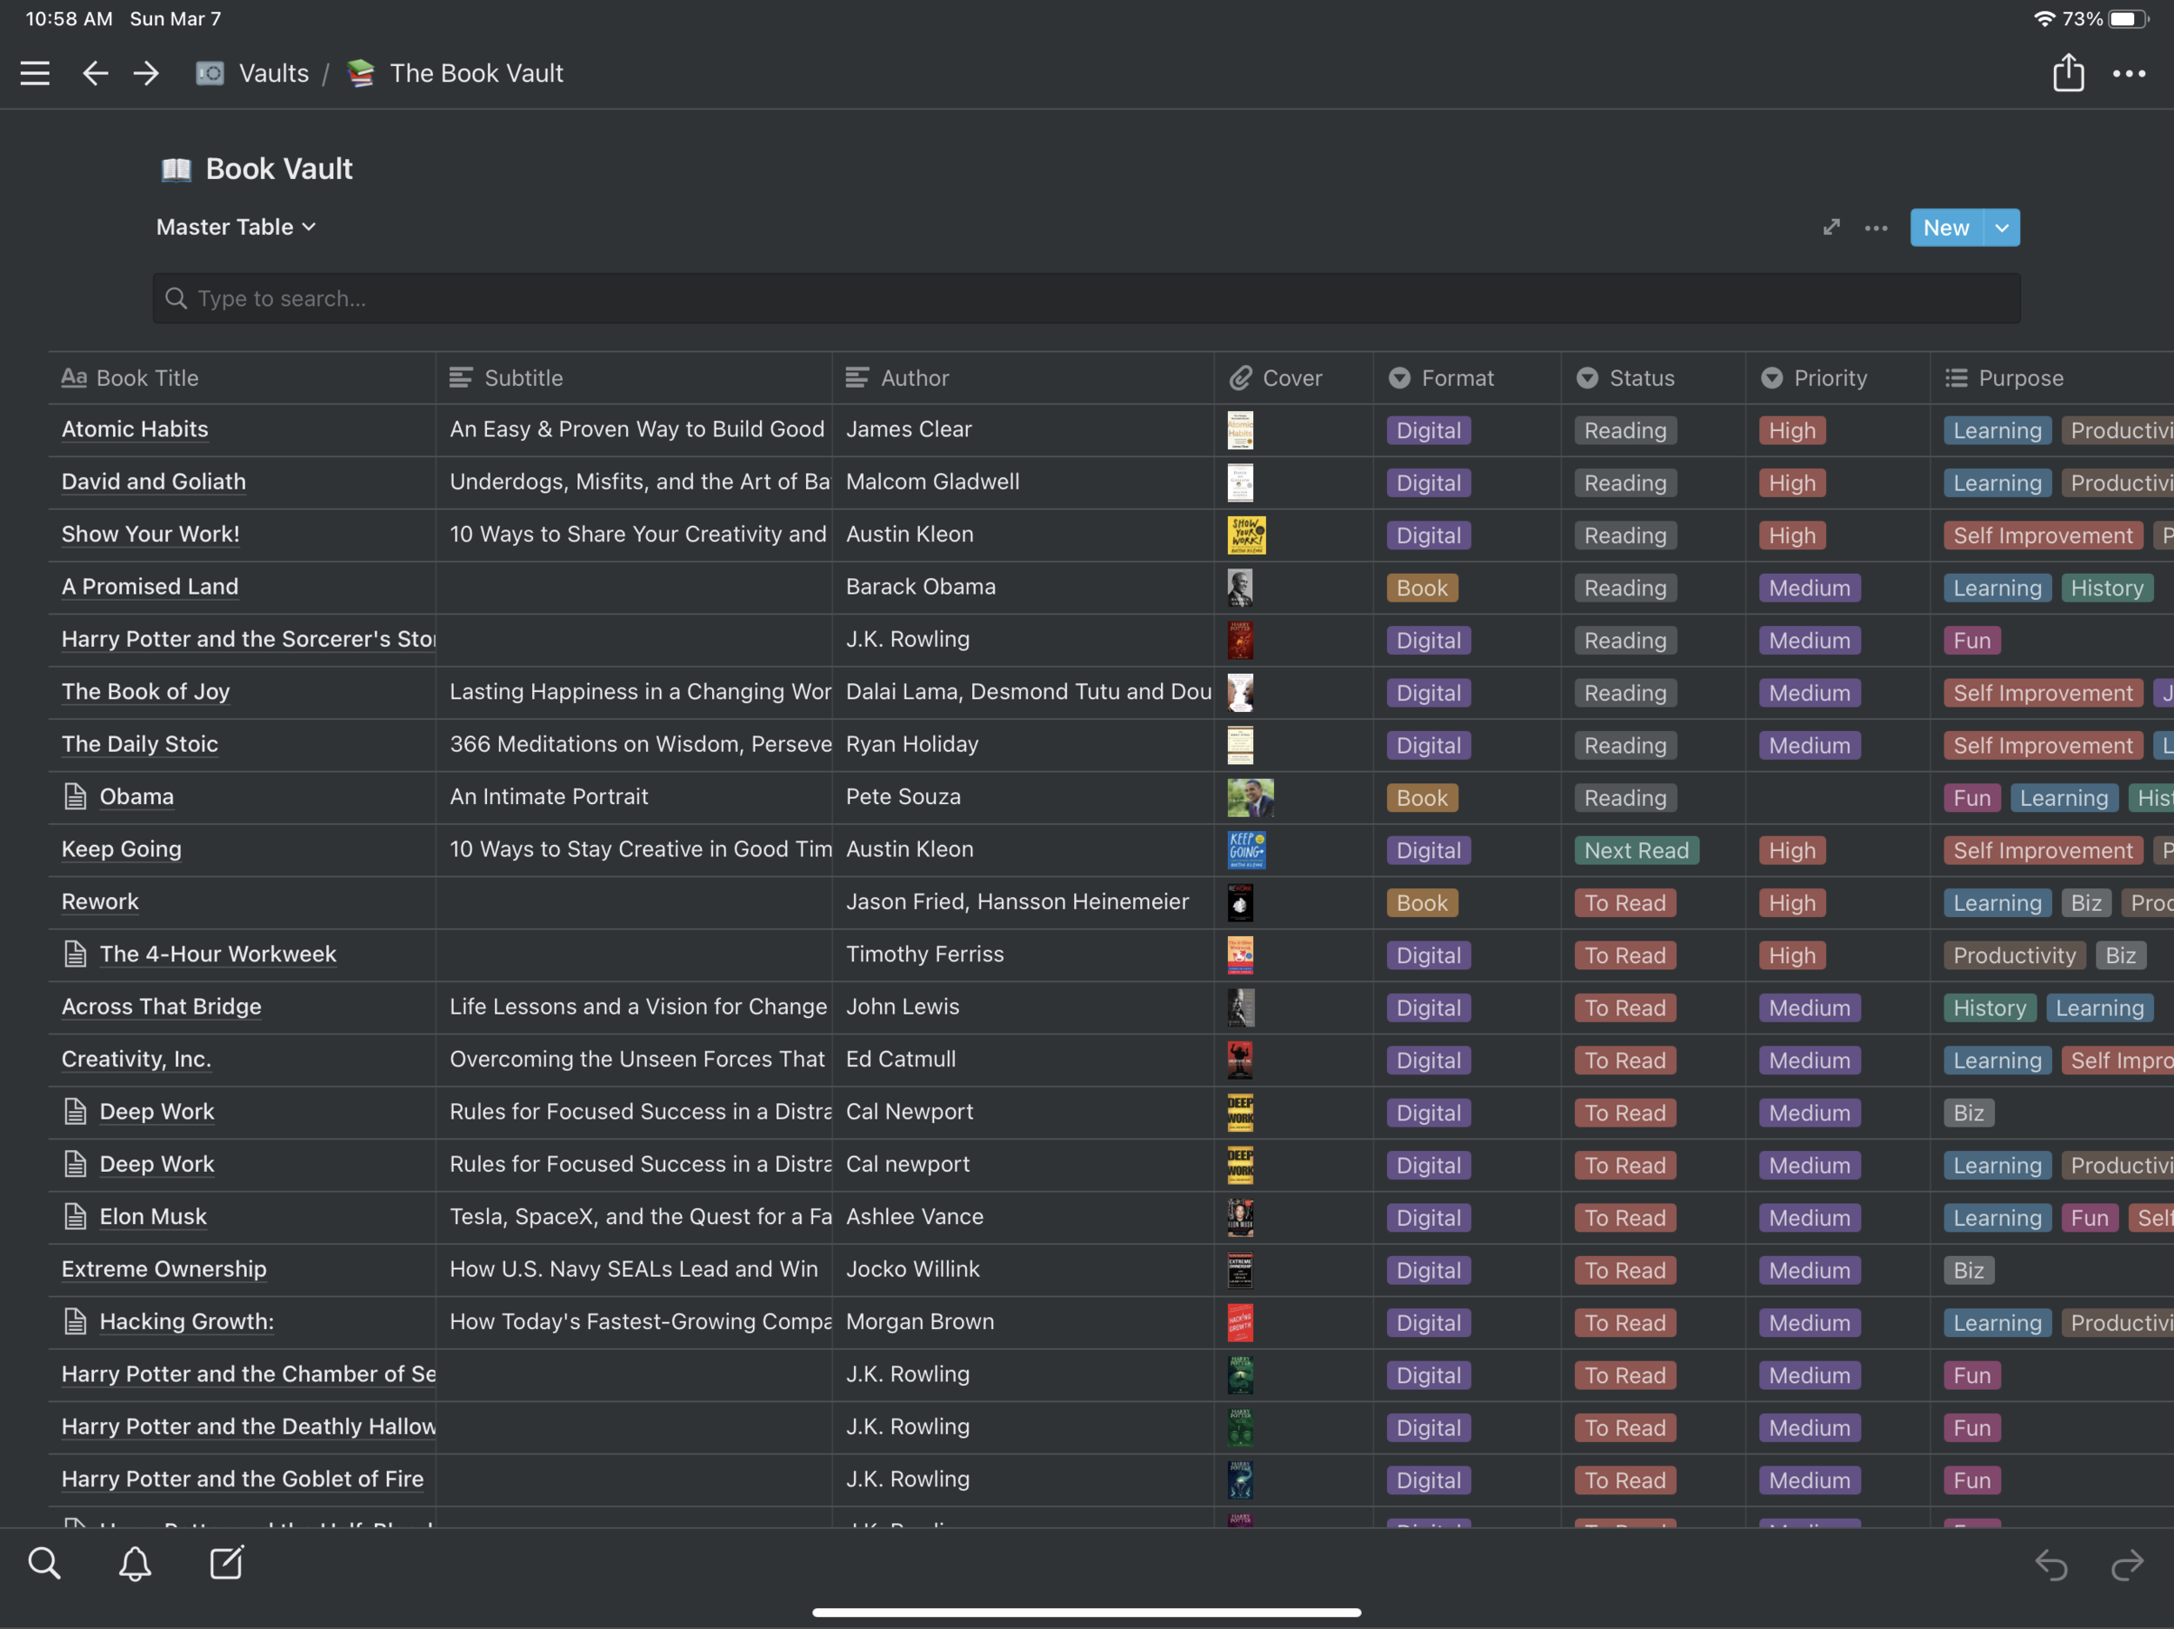Click the Status column header

point(1641,378)
